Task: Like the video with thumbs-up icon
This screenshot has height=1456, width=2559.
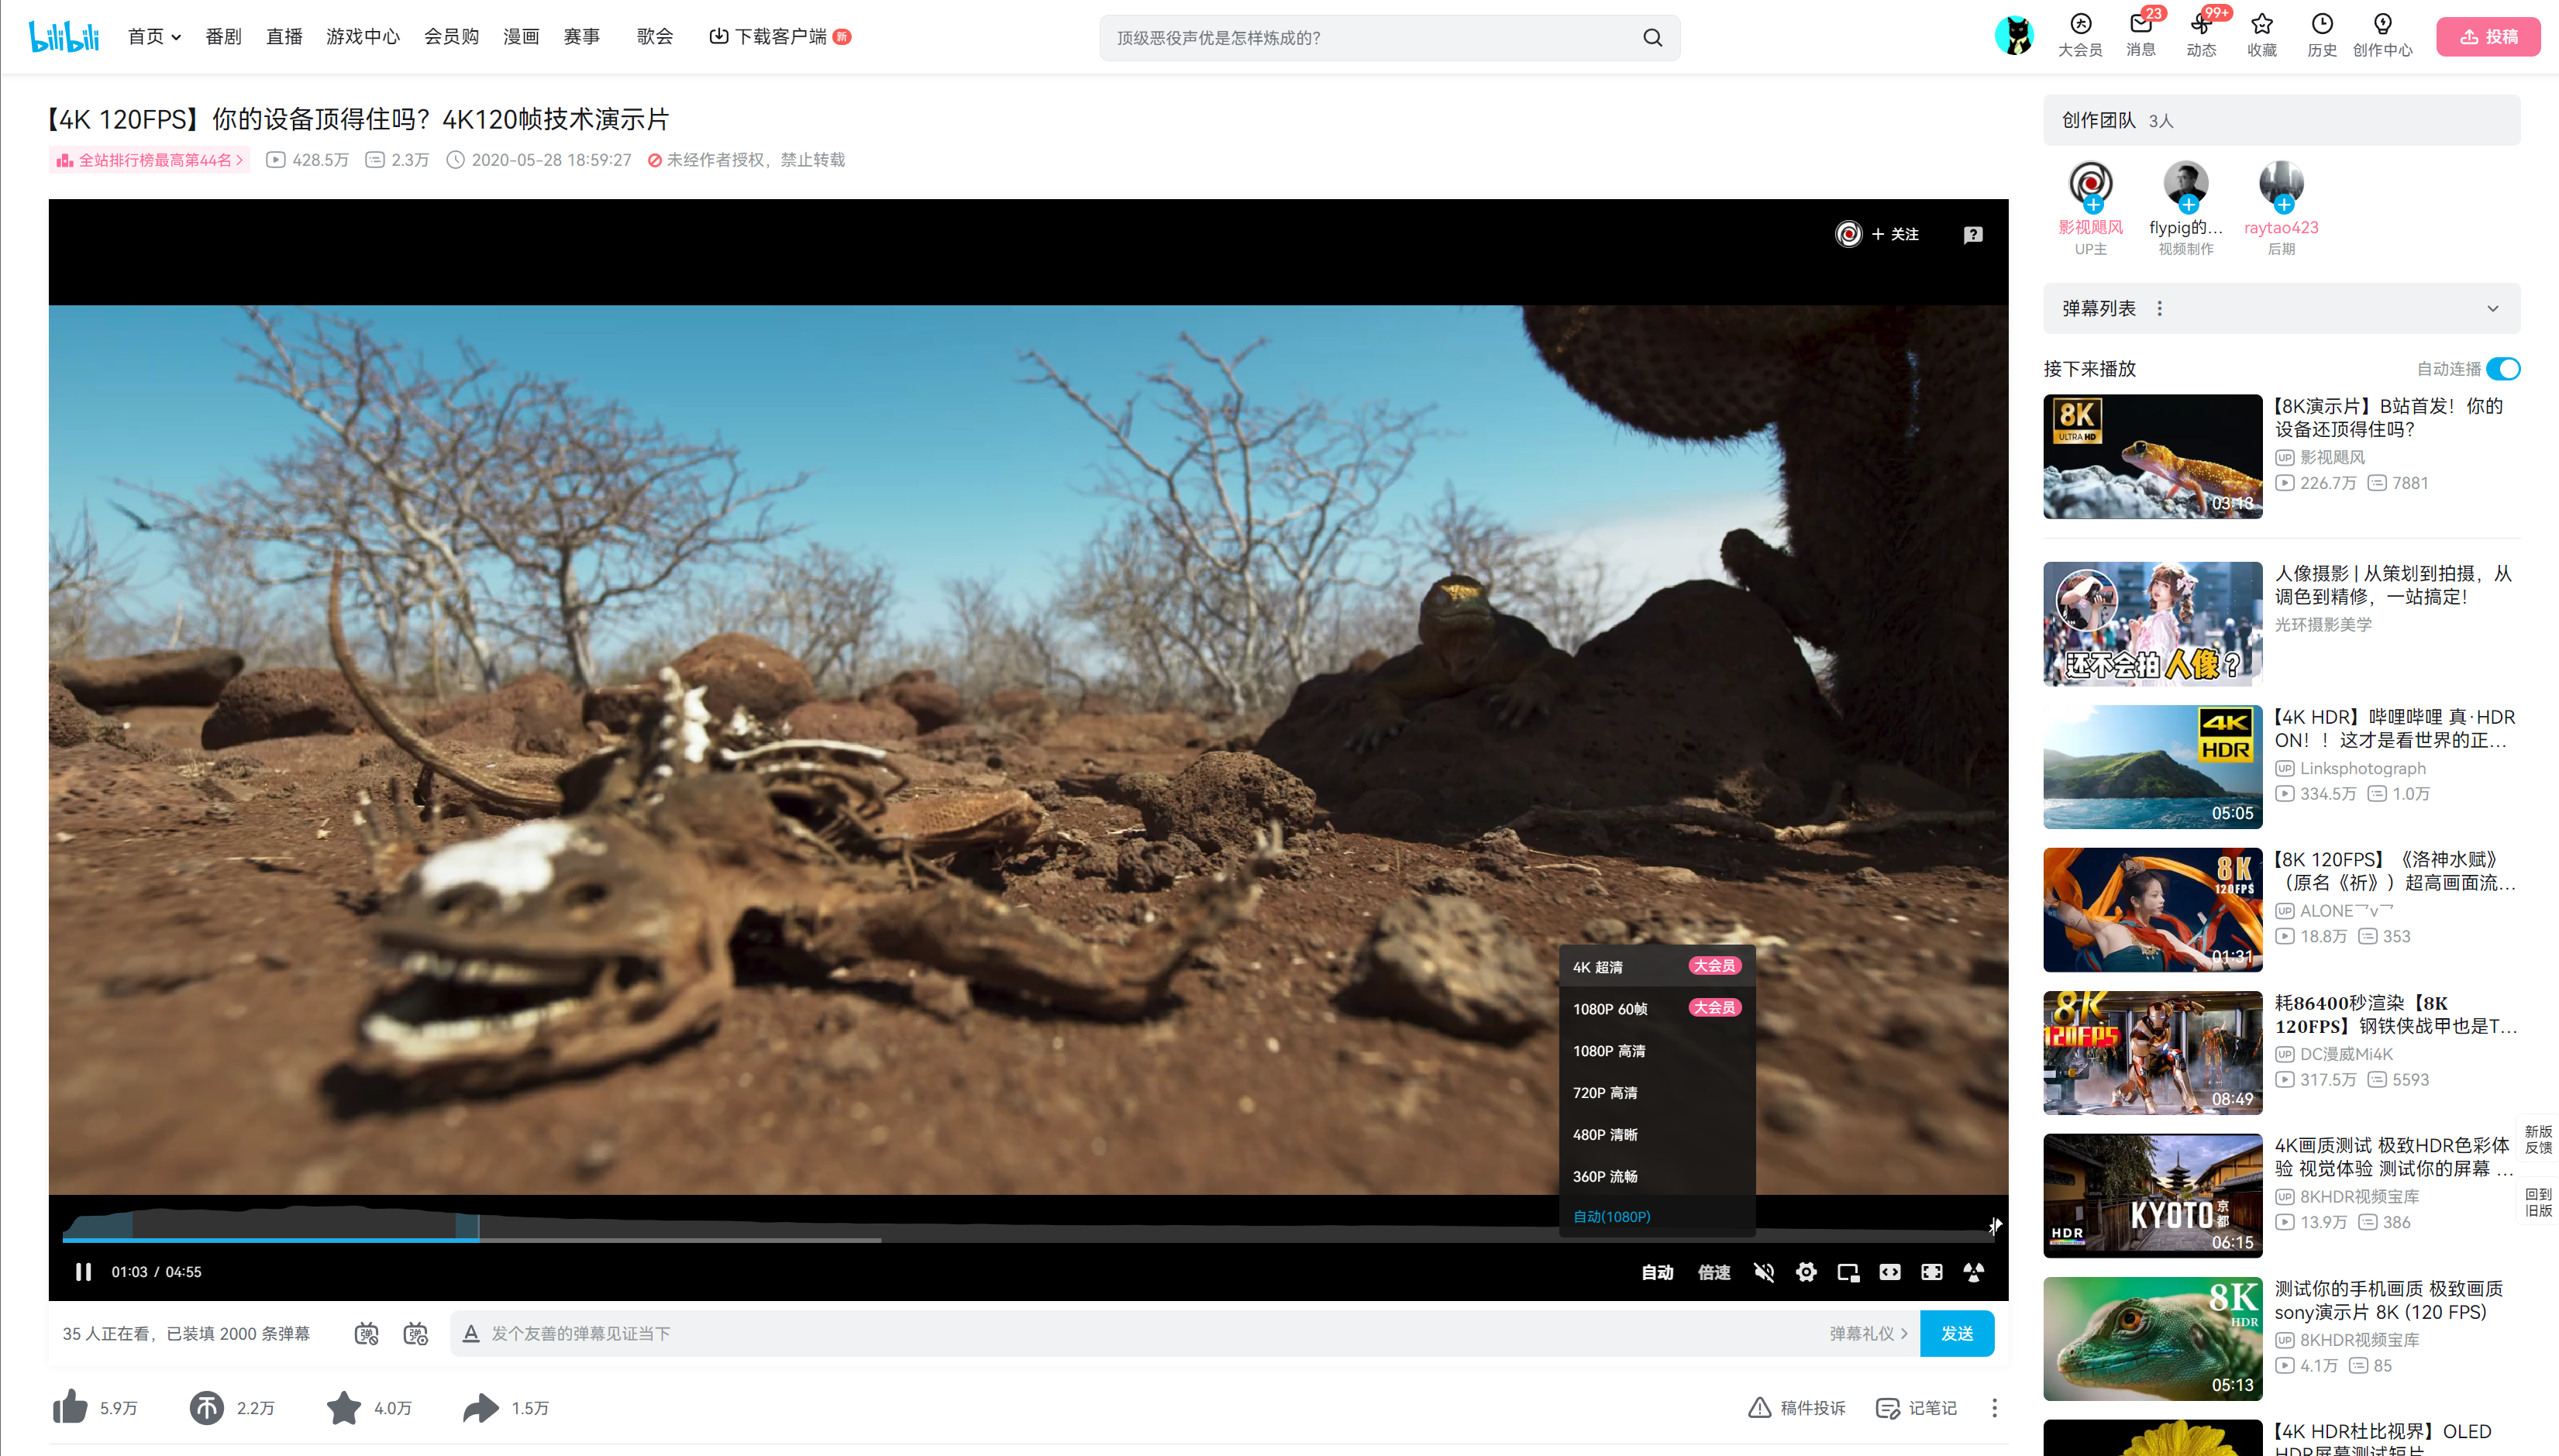Action: tap(70, 1407)
